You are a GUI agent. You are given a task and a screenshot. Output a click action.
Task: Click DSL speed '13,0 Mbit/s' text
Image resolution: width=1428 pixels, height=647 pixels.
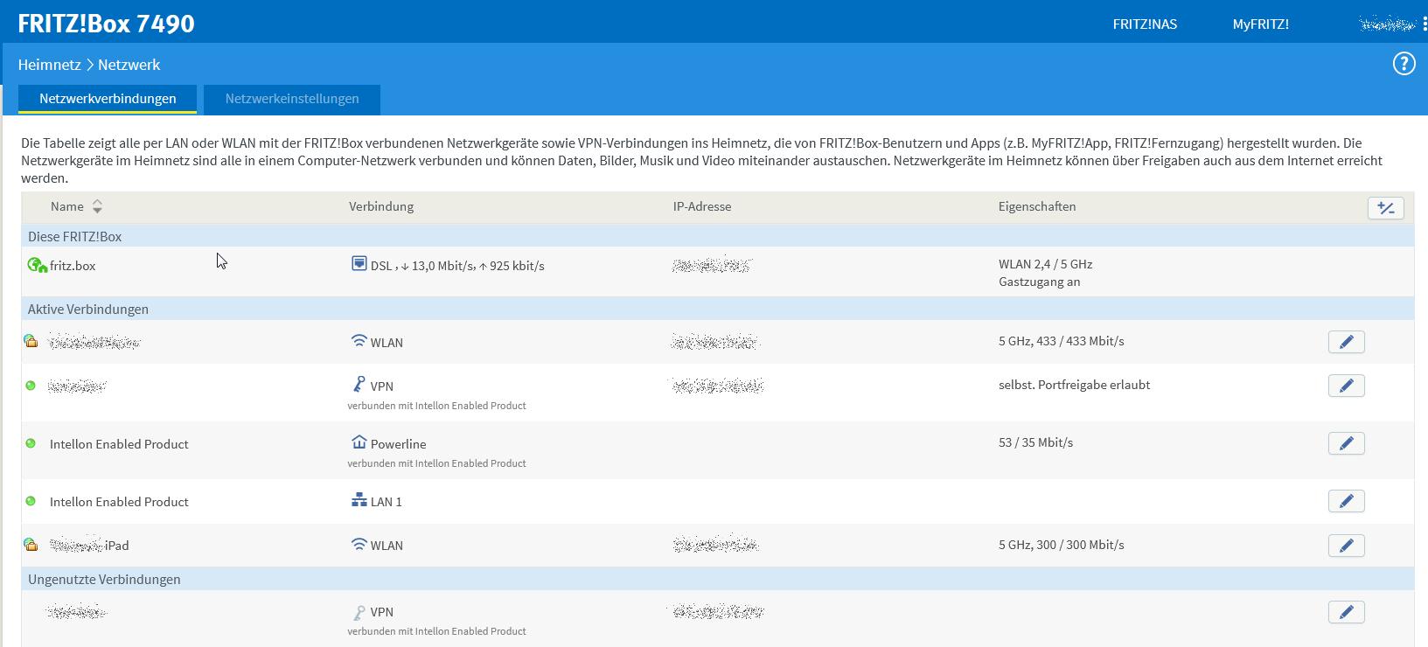(443, 266)
